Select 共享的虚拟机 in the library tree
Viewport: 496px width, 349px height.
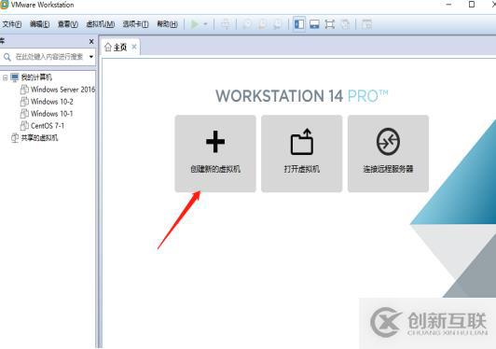tap(39, 138)
